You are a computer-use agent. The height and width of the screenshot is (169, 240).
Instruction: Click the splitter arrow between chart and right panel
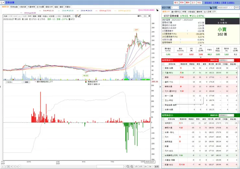pos(160,87)
